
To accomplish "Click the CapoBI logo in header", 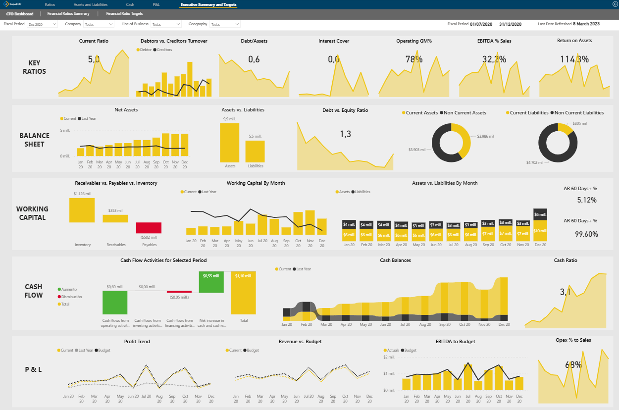I will point(11,4).
